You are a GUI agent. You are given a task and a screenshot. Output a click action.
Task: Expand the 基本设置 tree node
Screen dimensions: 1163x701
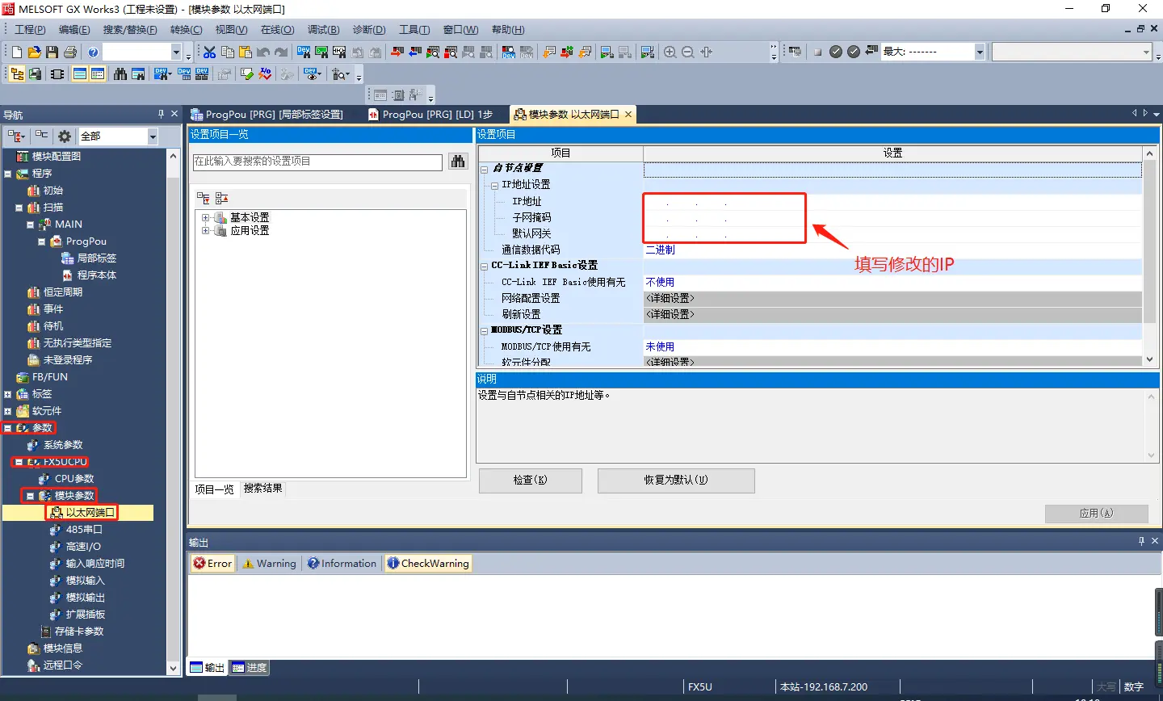205,218
